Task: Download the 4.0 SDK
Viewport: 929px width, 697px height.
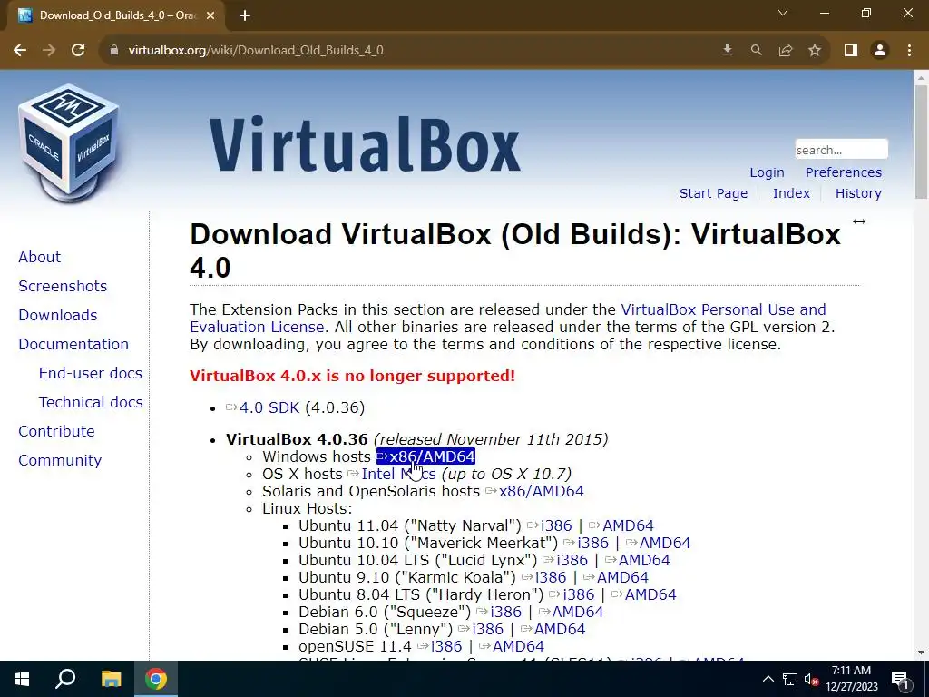Action: point(262,407)
